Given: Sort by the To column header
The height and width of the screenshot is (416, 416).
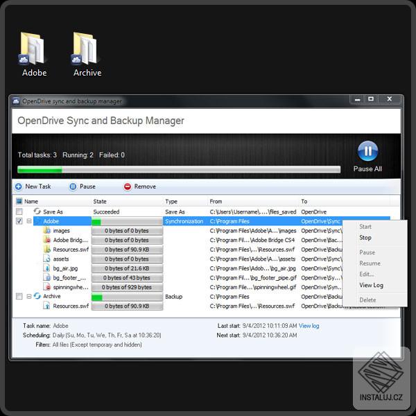Looking at the screenshot, I should point(304,201).
